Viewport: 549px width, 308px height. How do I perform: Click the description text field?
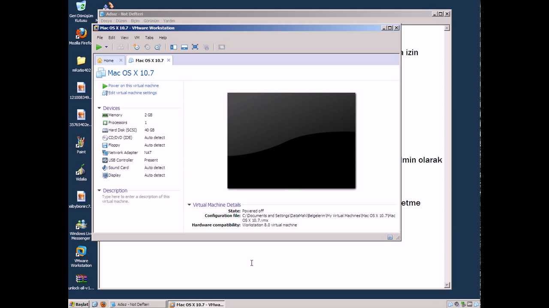[136, 199]
